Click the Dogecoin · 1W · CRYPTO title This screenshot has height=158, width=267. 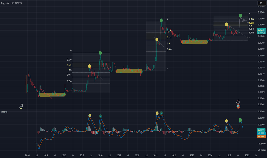[x=11, y=3]
